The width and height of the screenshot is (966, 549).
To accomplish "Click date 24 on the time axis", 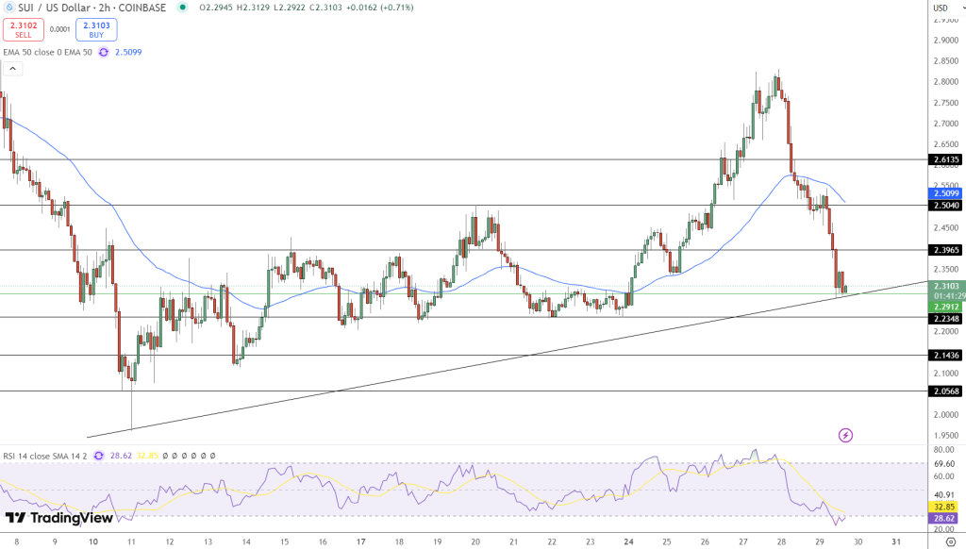I will 628,542.
